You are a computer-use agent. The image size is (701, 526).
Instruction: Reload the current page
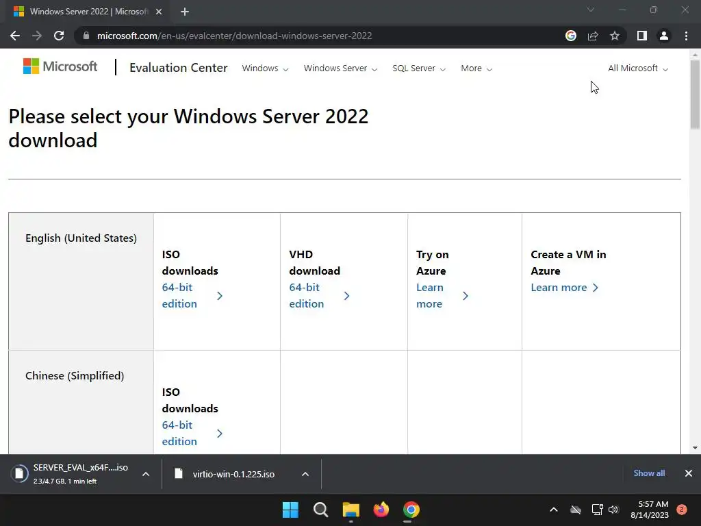tap(59, 36)
